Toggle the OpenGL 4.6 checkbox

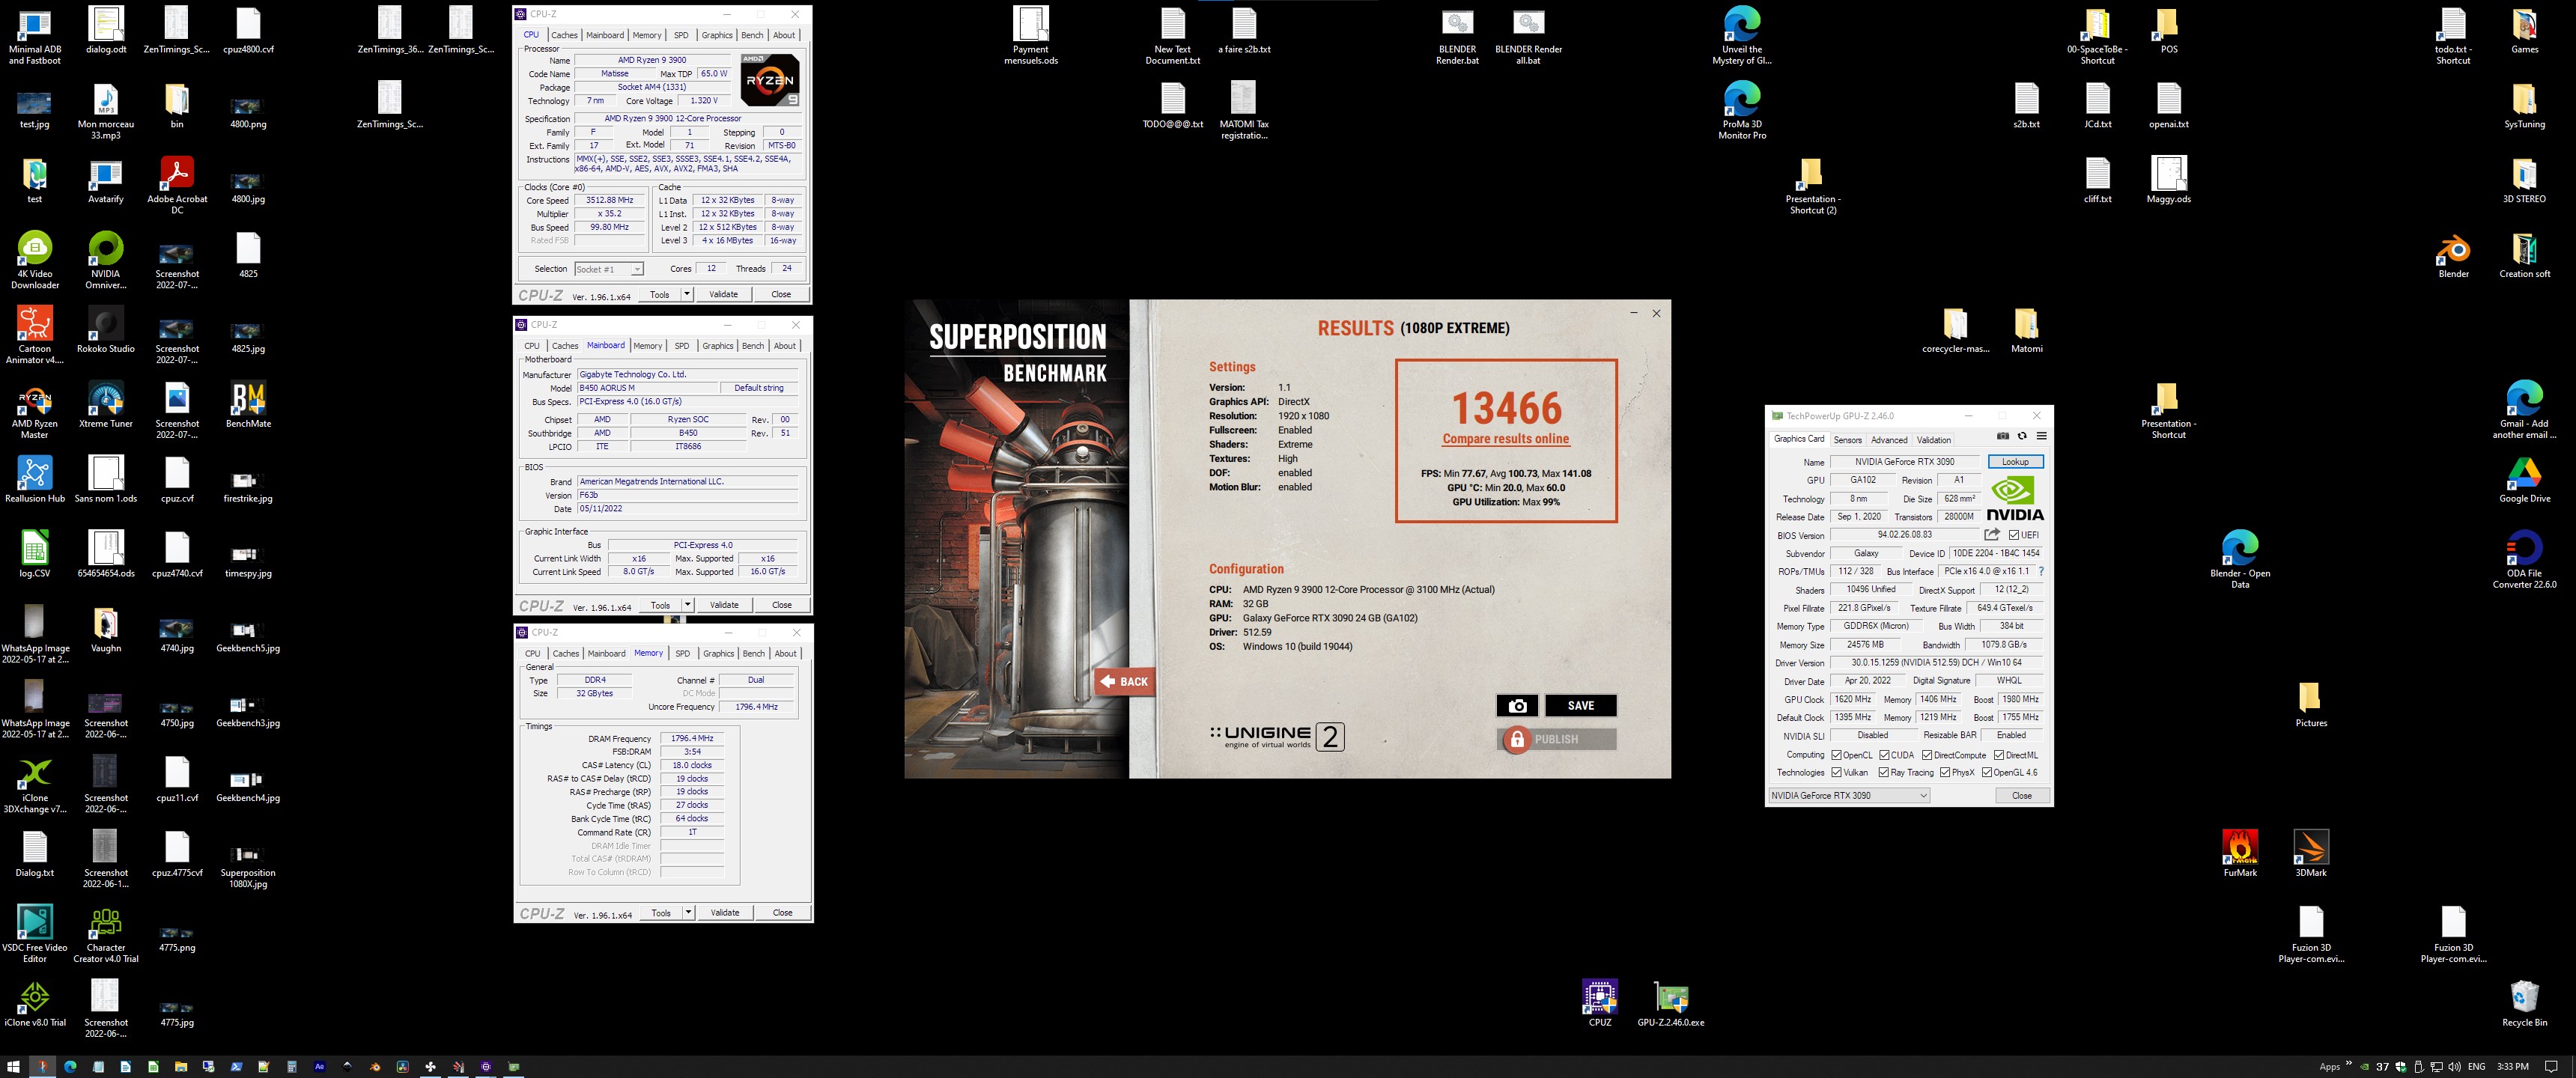1986,772
